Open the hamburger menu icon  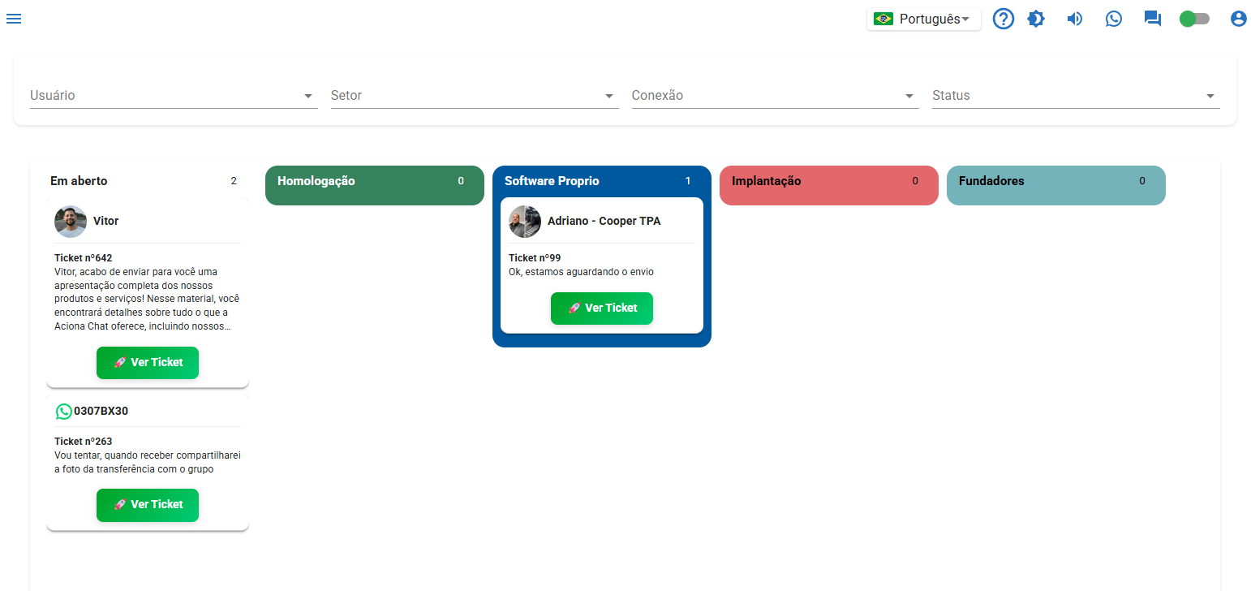pyautogui.click(x=14, y=19)
